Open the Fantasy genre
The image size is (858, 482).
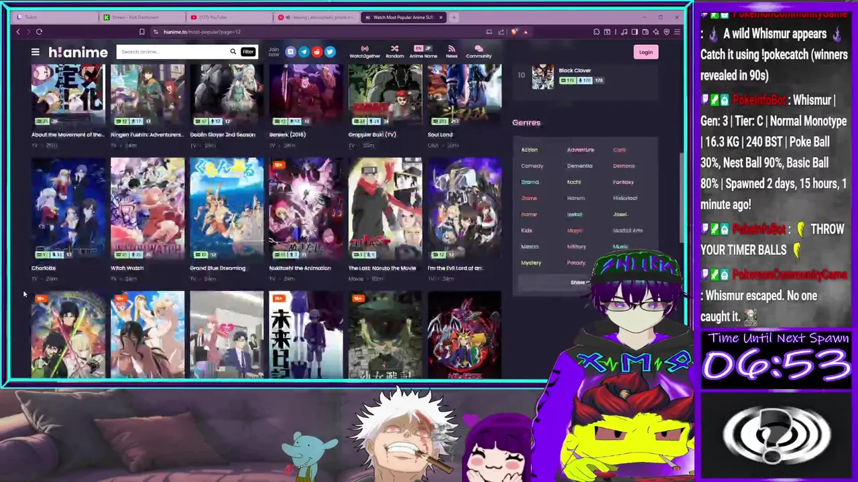click(623, 182)
